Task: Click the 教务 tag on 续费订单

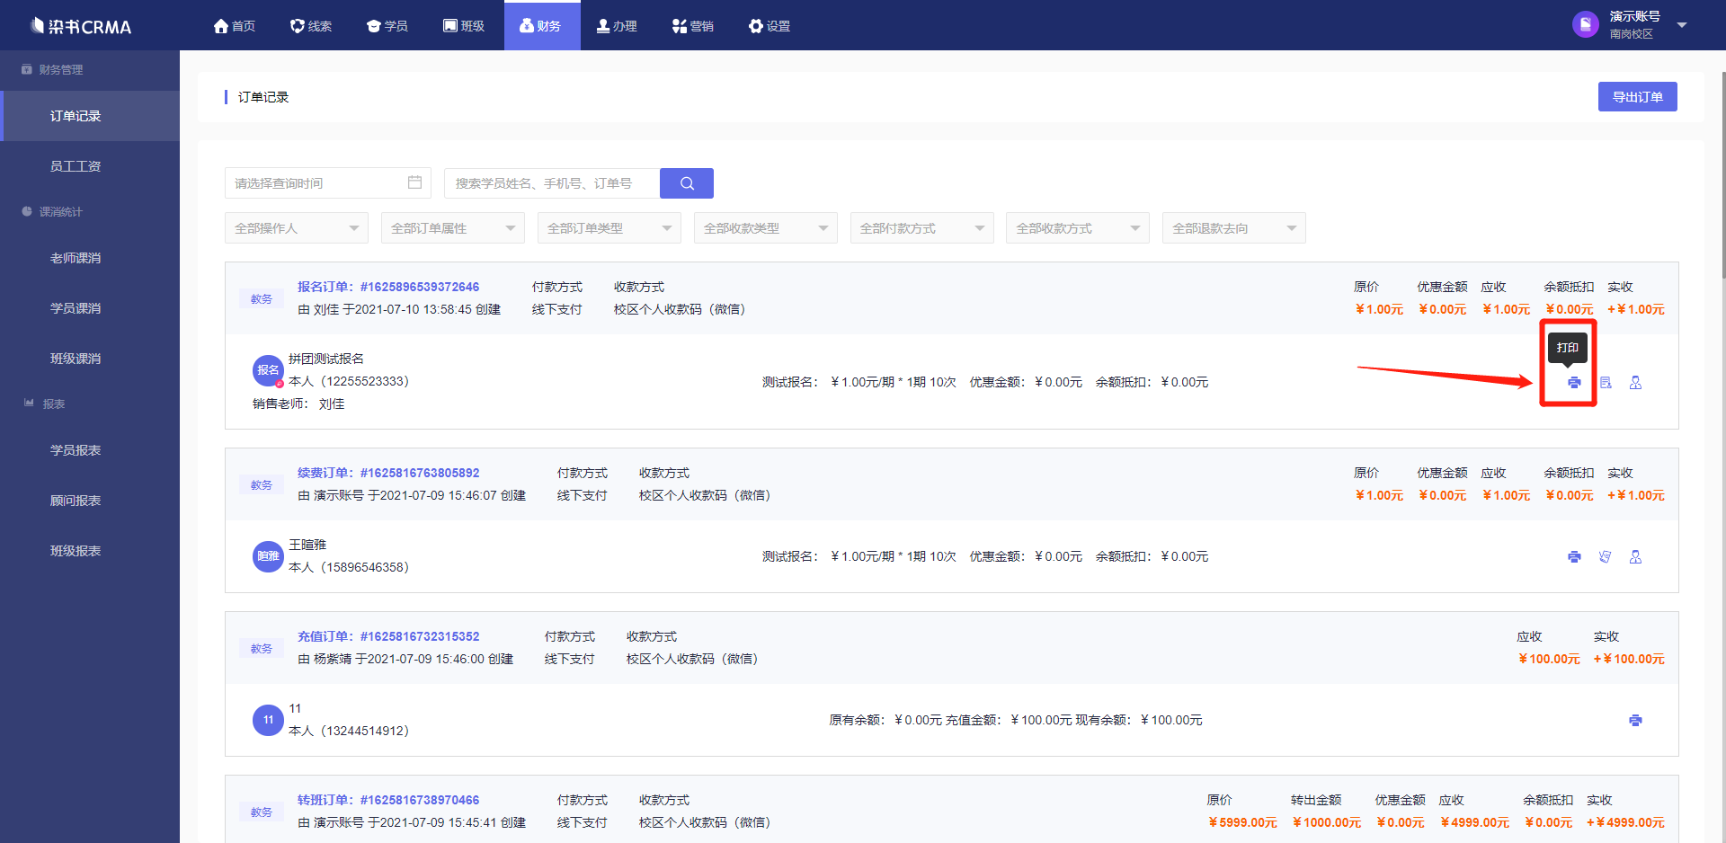Action: 262,485
